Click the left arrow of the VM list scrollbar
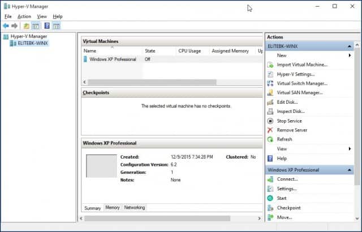Image resolution: width=362 pixels, height=232 pixels. (x=84, y=82)
